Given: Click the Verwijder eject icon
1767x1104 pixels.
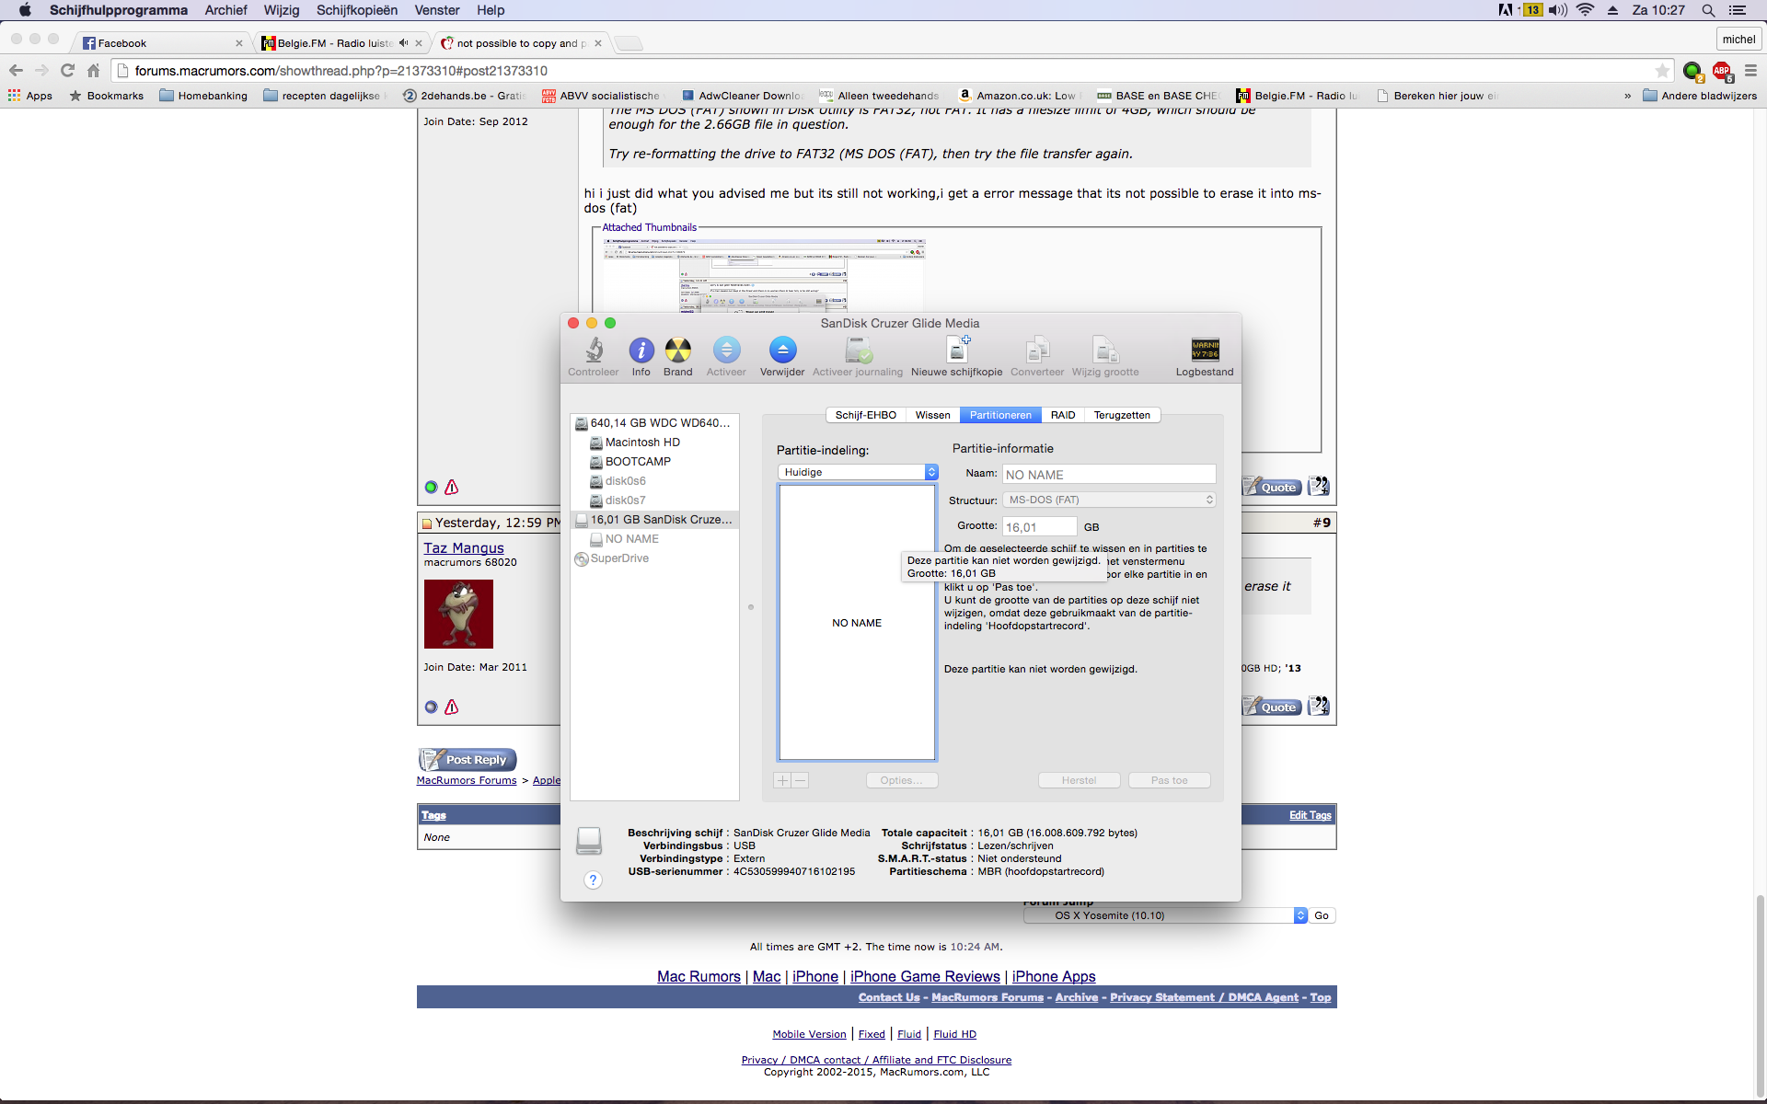Looking at the screenshot, I should coord(782,351).
